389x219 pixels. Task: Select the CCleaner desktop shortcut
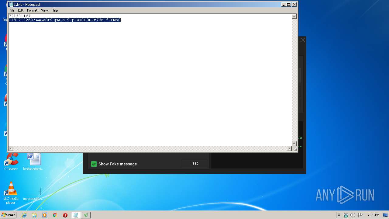(x=11, y=162)
